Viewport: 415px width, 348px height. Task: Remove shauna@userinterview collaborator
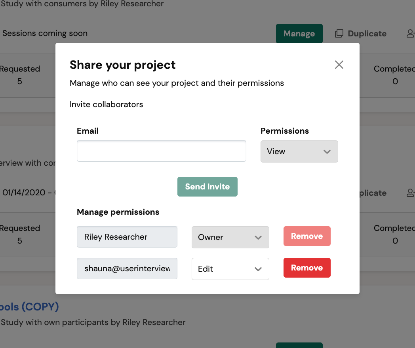(306, 268)
